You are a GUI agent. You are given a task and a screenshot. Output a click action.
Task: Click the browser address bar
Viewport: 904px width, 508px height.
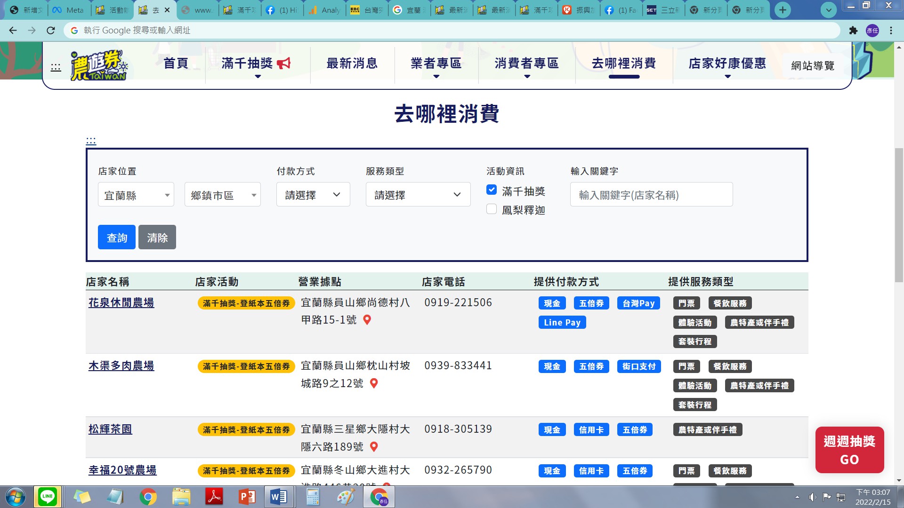click(x=452, y=31)
